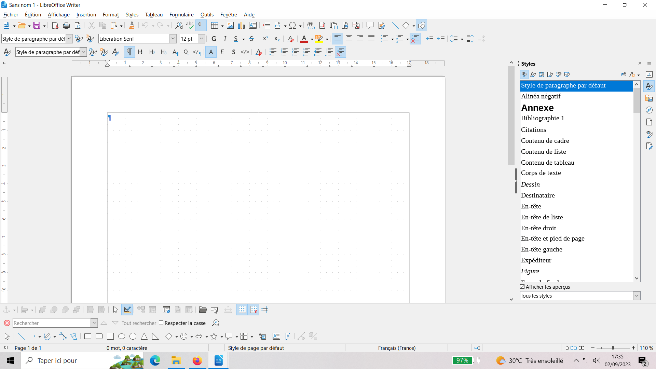This screenshot has height=369, width=656.
Task: Click the zoom slider in status bar
Action: coord(613,348)
